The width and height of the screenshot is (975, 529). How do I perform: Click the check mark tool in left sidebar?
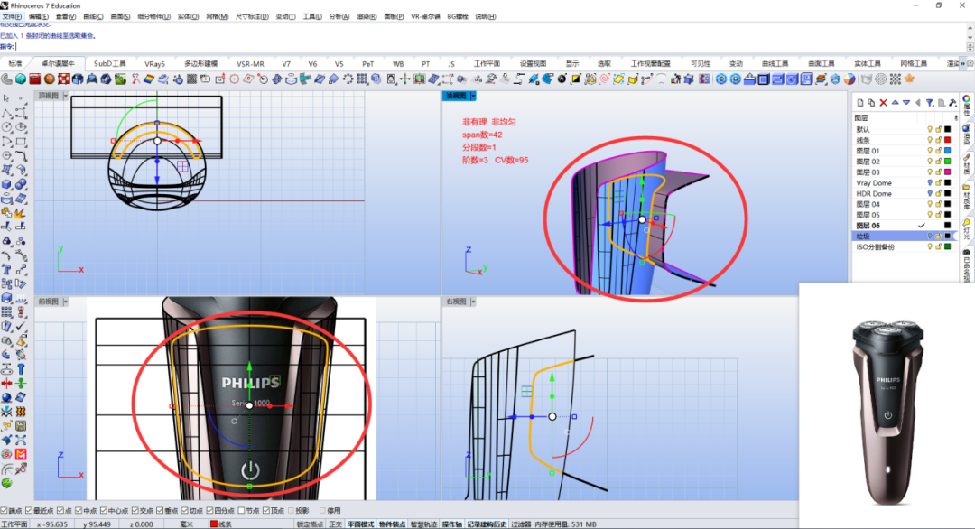[21, 326]
